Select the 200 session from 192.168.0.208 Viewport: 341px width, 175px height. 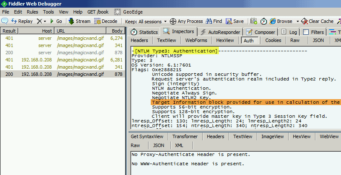pos(62,74)
